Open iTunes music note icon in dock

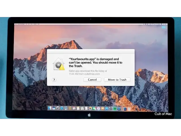pos(98,109)
